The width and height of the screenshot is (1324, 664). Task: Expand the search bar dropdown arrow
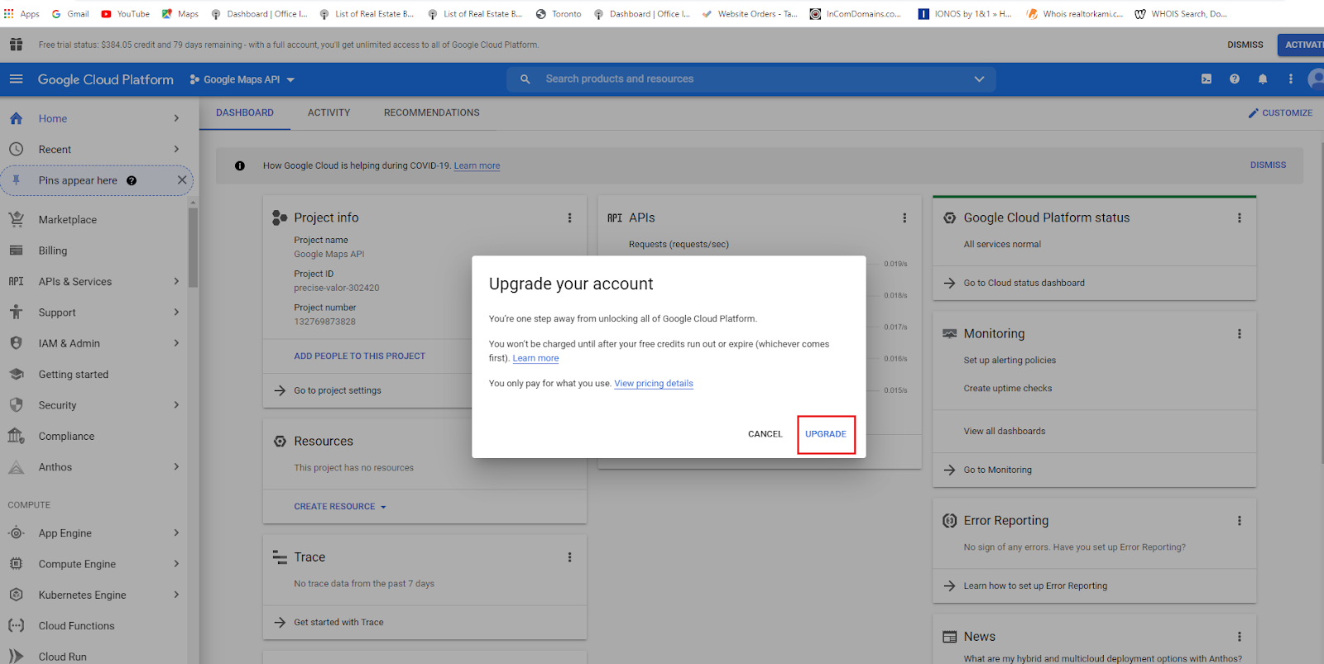click(979, 79)
